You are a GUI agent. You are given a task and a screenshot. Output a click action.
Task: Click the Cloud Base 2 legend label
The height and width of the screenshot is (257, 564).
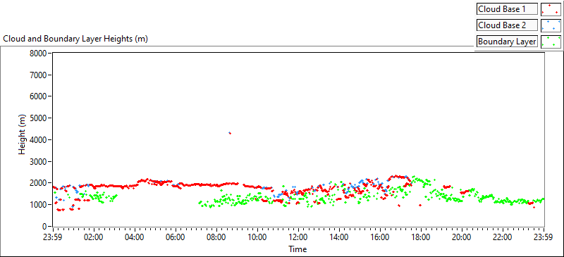pyautogui.click(x=507, y=25)
